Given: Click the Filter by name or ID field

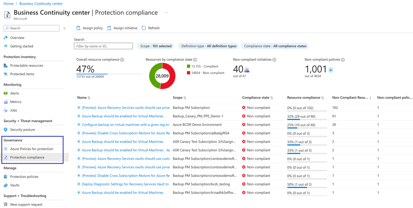Looking at the screenshot, I should [x=103, y=46].
